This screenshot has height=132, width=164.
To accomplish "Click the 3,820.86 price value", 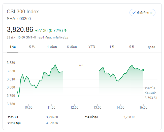I will click(20, 30).
